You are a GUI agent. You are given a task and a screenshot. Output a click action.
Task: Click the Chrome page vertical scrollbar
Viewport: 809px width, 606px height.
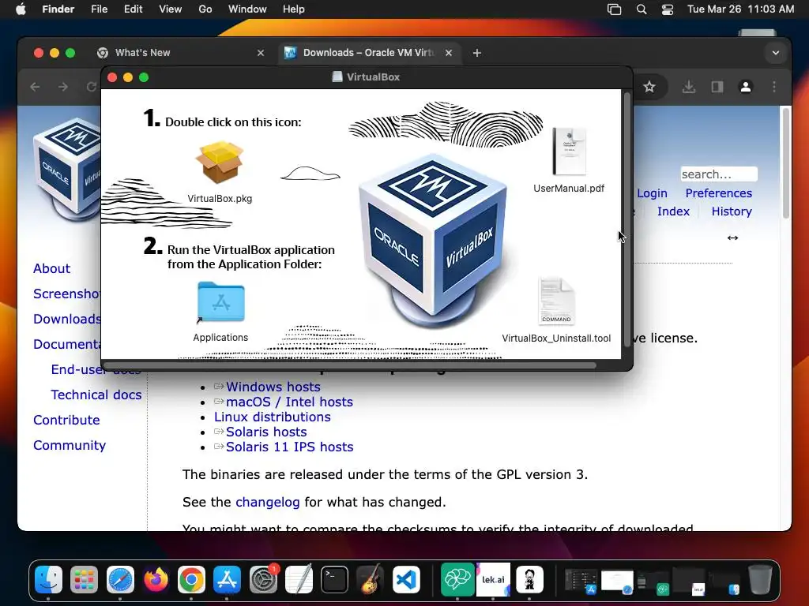786,163
